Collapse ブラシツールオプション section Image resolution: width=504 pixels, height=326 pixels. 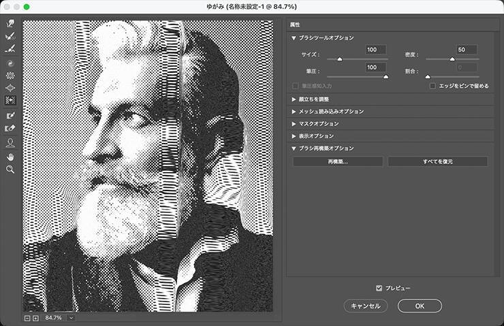(x=294, y=38)
